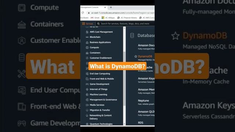235x132 pixels.
Task: Click the Blockchain category icon
Action: pyautogui.click(x=87, y=37)
